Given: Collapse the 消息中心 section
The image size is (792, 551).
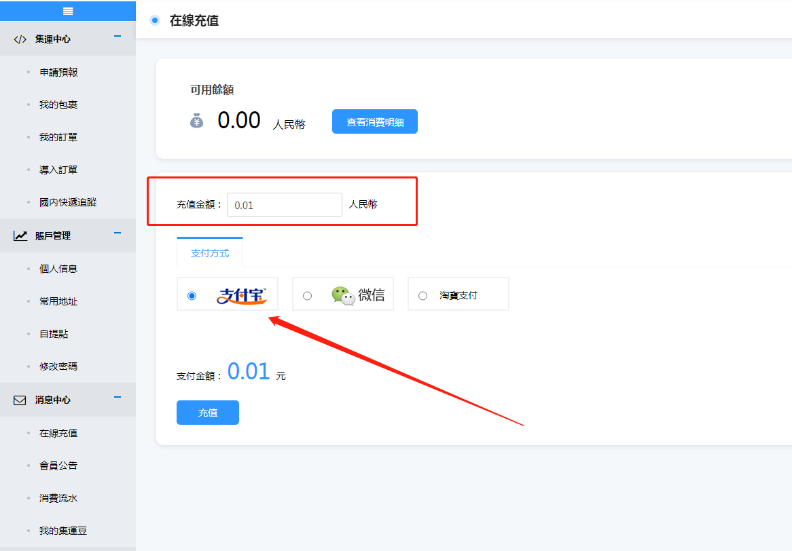Looking at the screenshot, I should click(x=118, y=397).
